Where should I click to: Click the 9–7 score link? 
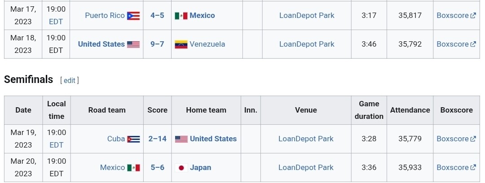157,44
